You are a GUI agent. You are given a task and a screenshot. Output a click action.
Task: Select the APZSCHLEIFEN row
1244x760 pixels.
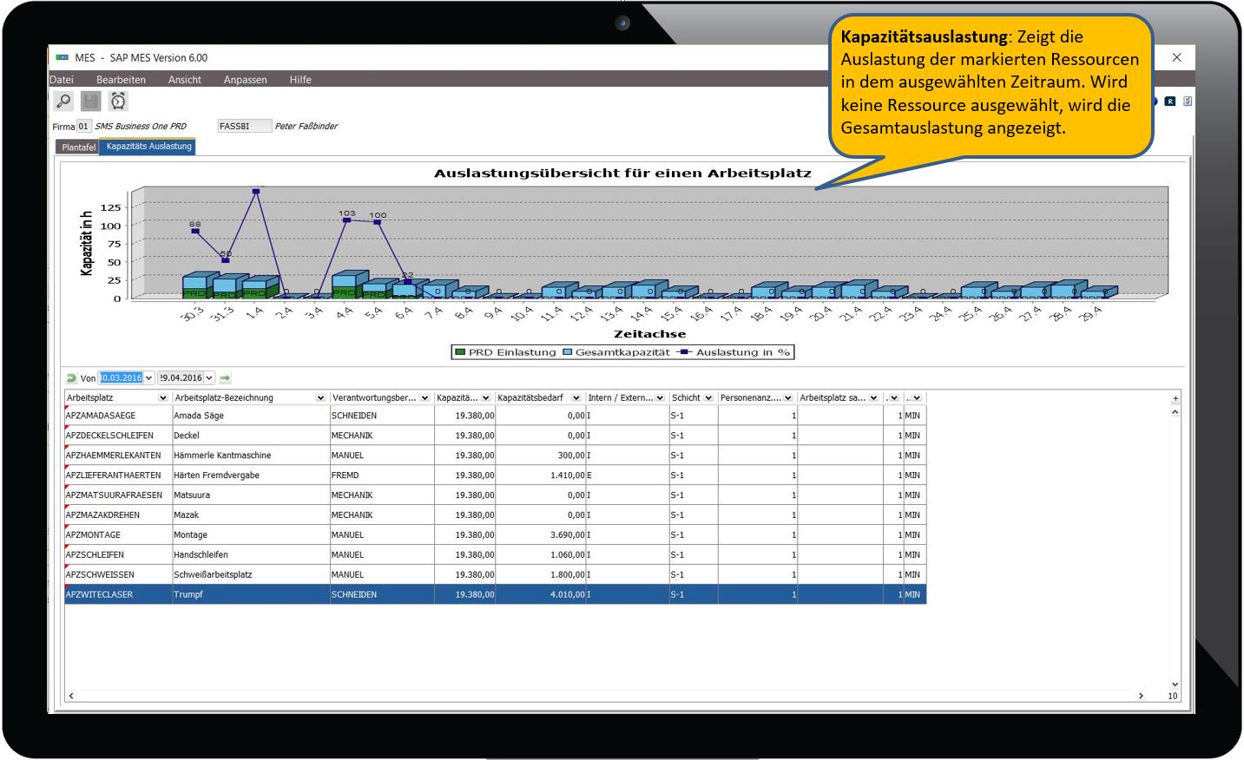pos(495,555)
